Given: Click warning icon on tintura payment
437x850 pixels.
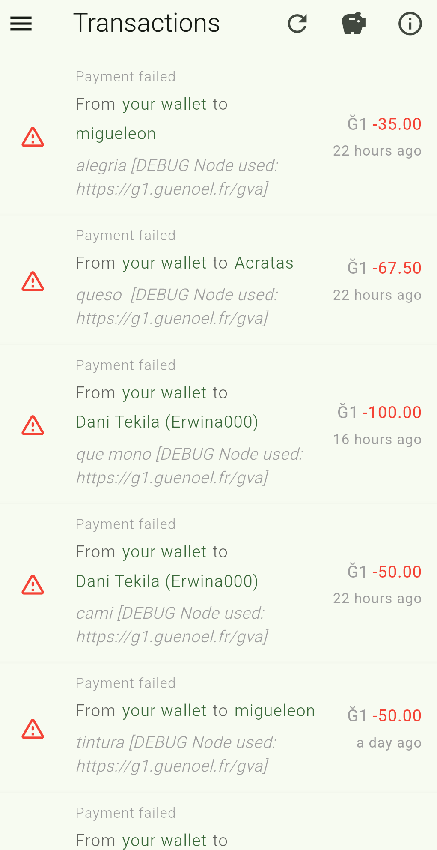Looking at the screenshot, I should click(x=33, y=729).
